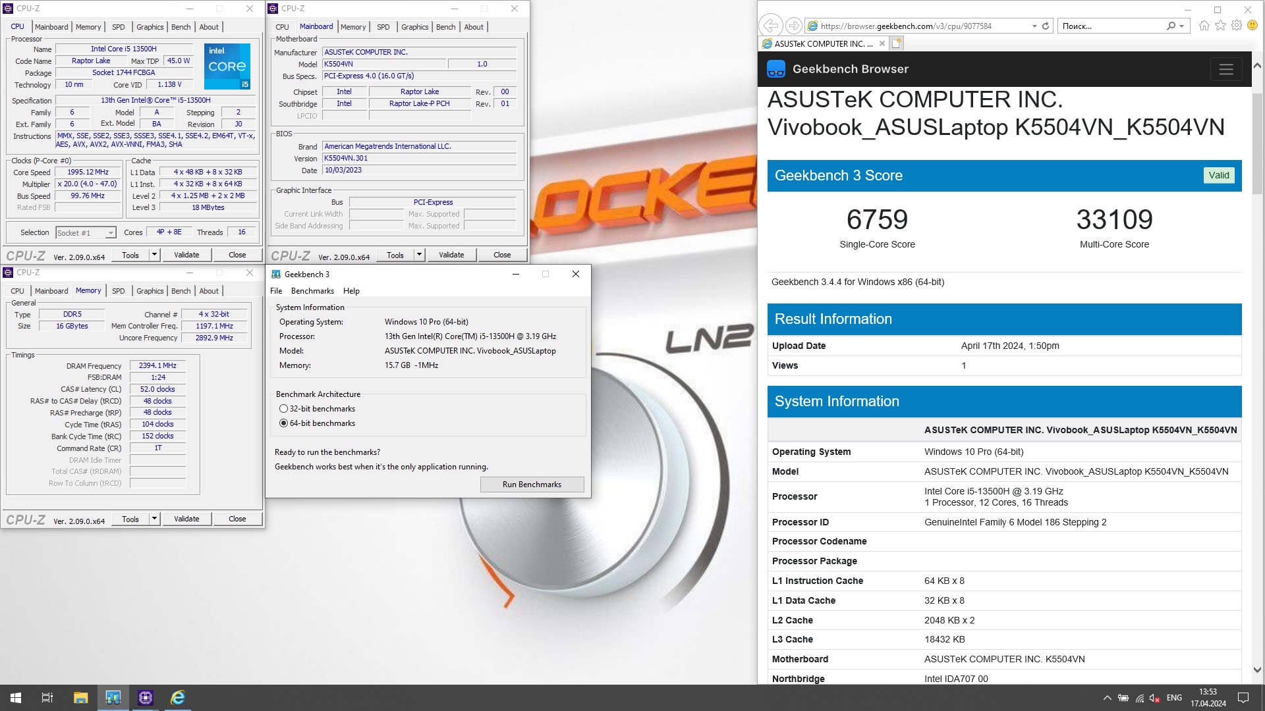Open the address bar URL dropdown arrow
The image size is (1265, 711).
click(1034, 26)
